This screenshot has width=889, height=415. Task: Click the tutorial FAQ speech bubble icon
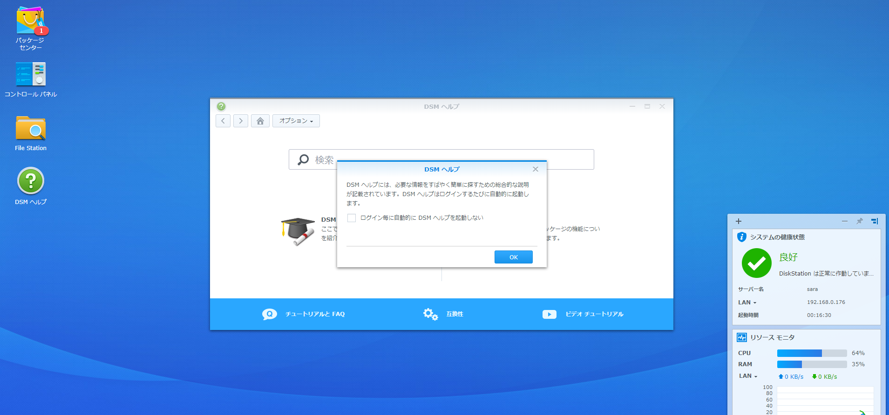(x=270, y=314)
